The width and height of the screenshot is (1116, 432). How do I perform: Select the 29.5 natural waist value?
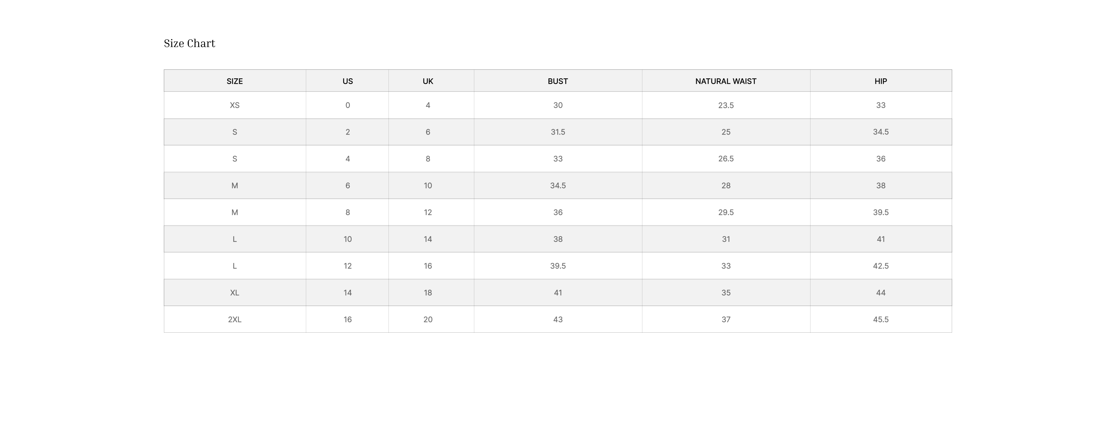point(726,212)
